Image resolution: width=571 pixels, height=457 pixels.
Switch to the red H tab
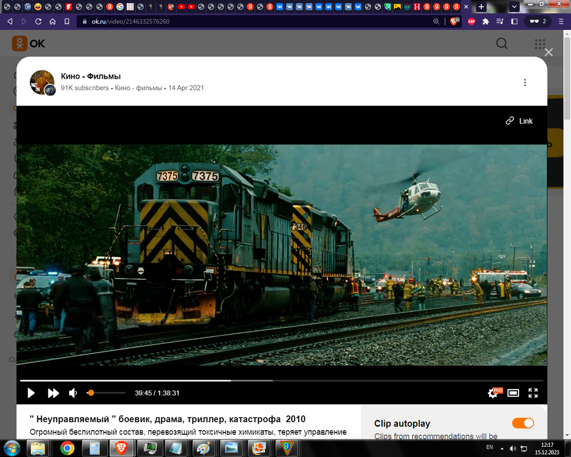coord(417,6)
